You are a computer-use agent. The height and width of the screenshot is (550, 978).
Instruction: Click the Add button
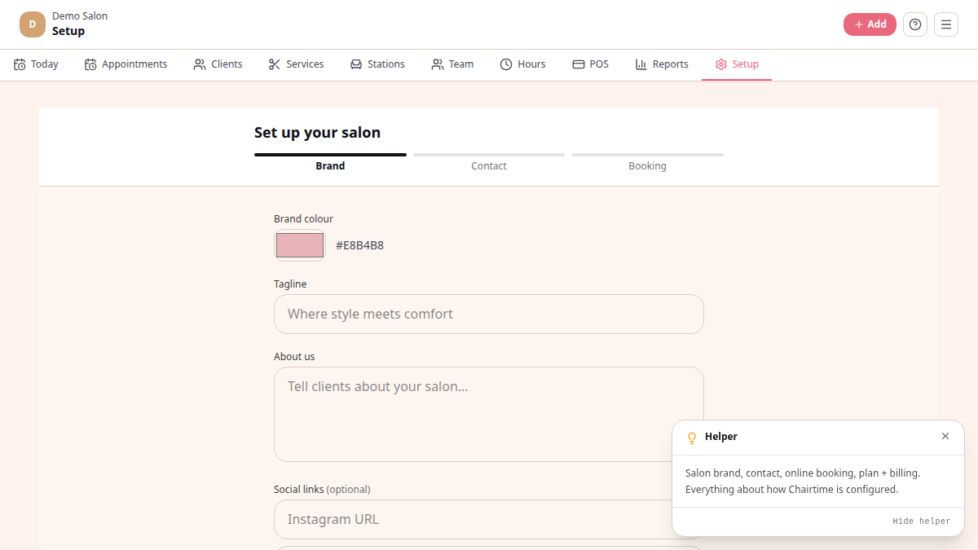[x=870, y=24]
